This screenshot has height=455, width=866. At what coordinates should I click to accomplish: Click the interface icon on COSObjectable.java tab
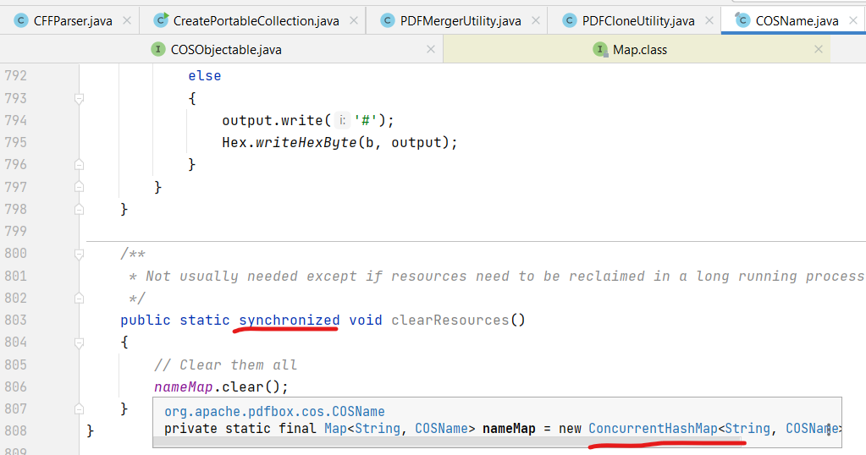click(x=158, y=50)
